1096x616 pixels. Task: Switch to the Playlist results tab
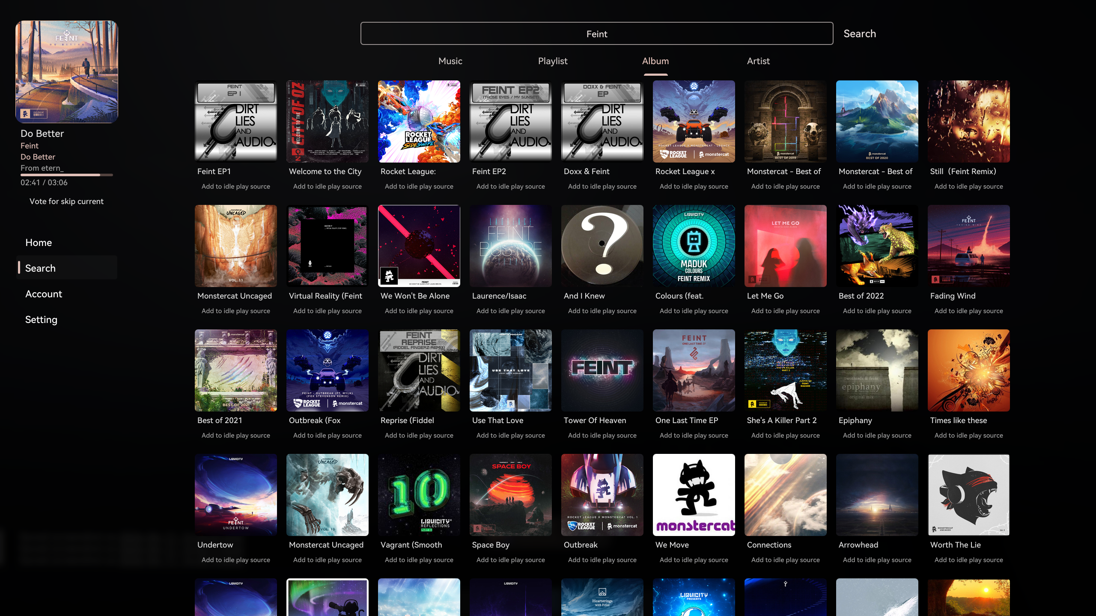tap(553, 61)
